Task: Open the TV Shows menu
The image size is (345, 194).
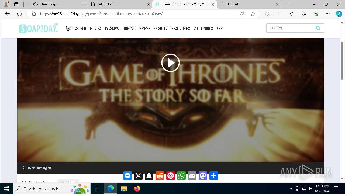Action: [x=112, y=28]
